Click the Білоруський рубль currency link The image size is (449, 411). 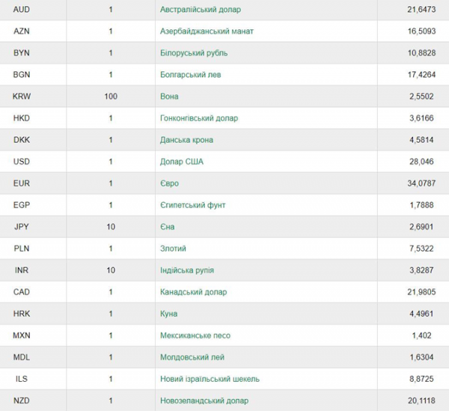click(x=194, y=53)
